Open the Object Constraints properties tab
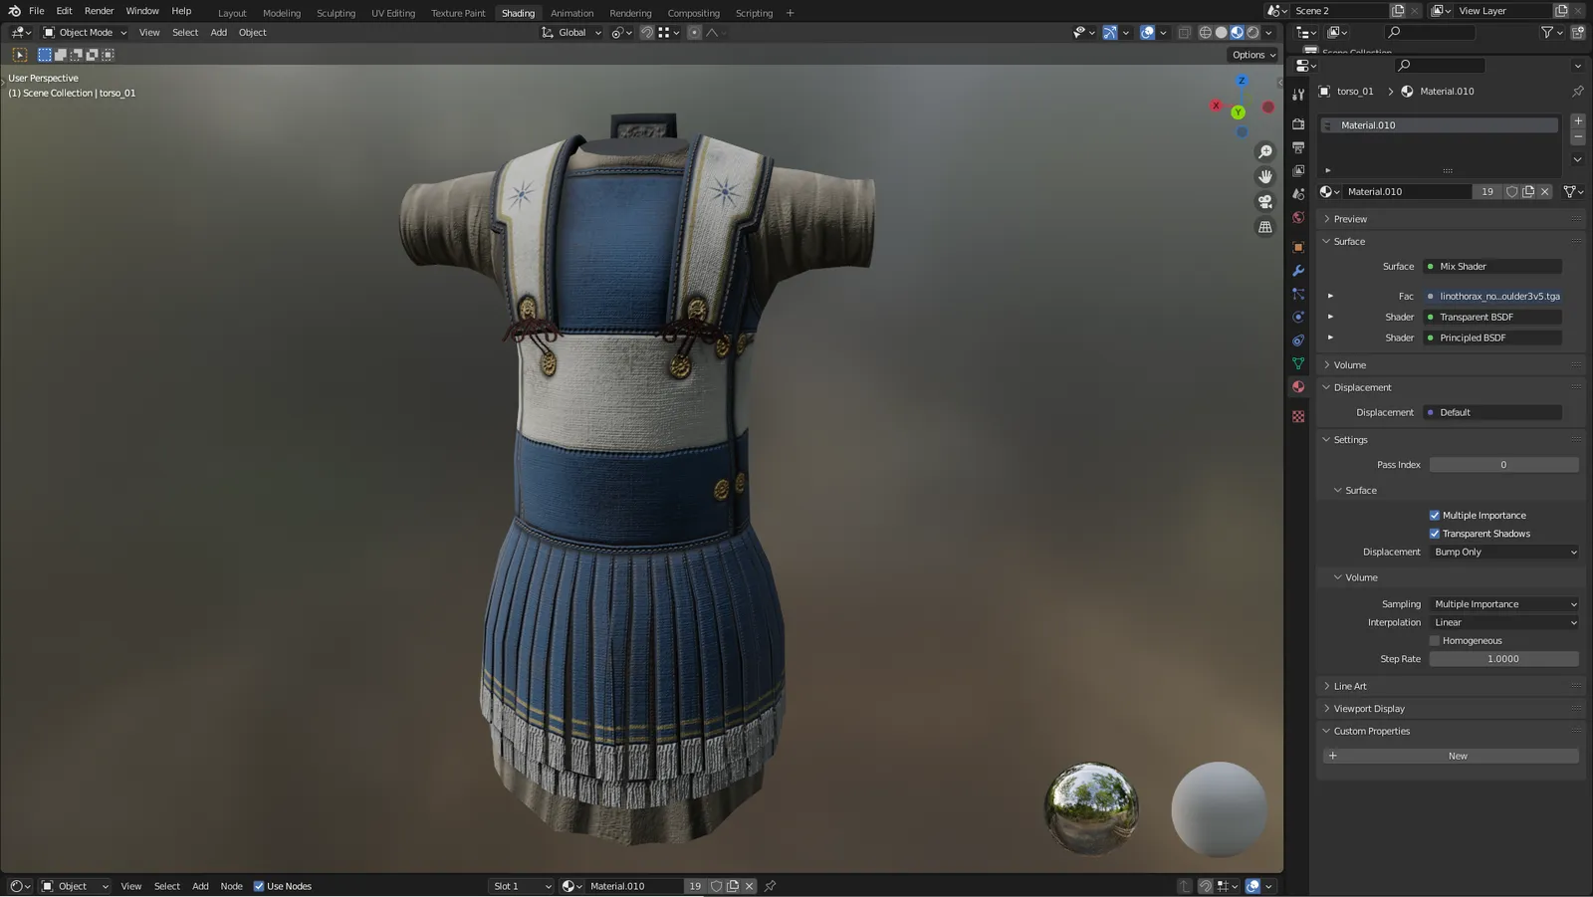1593x897 pixels. (x=1298, y=340)
